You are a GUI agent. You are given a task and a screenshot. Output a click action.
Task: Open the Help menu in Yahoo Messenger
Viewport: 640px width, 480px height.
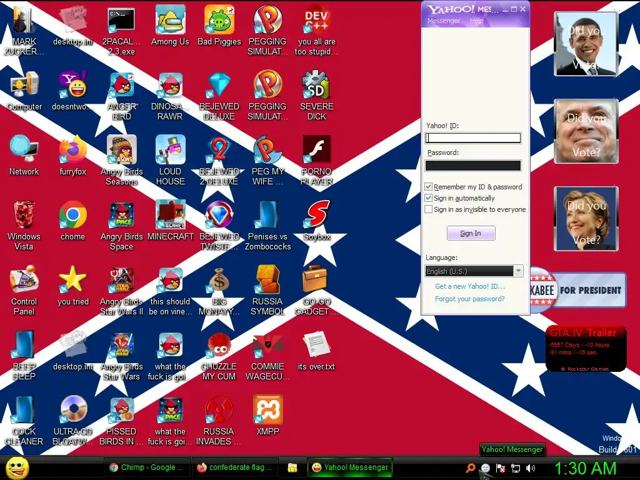tap(476, 21)
